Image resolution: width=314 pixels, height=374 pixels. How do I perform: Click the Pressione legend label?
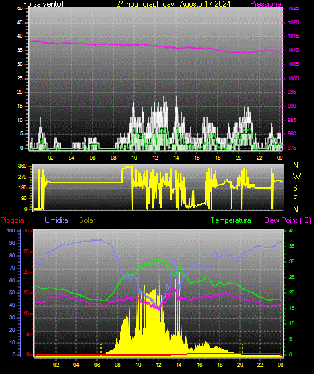point(265,4)
